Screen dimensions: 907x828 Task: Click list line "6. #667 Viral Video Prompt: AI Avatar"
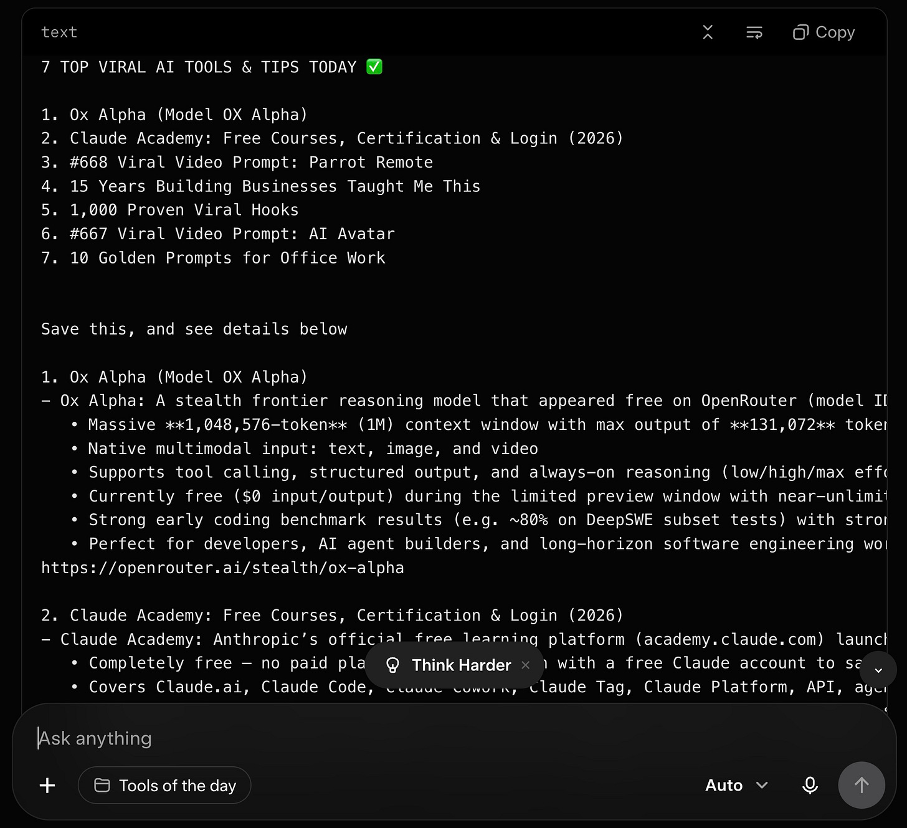217,234
